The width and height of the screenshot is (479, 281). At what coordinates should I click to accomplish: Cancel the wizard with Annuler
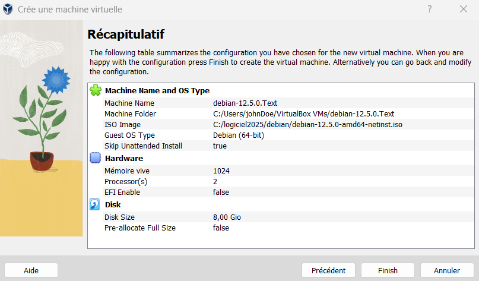[447, 271]
